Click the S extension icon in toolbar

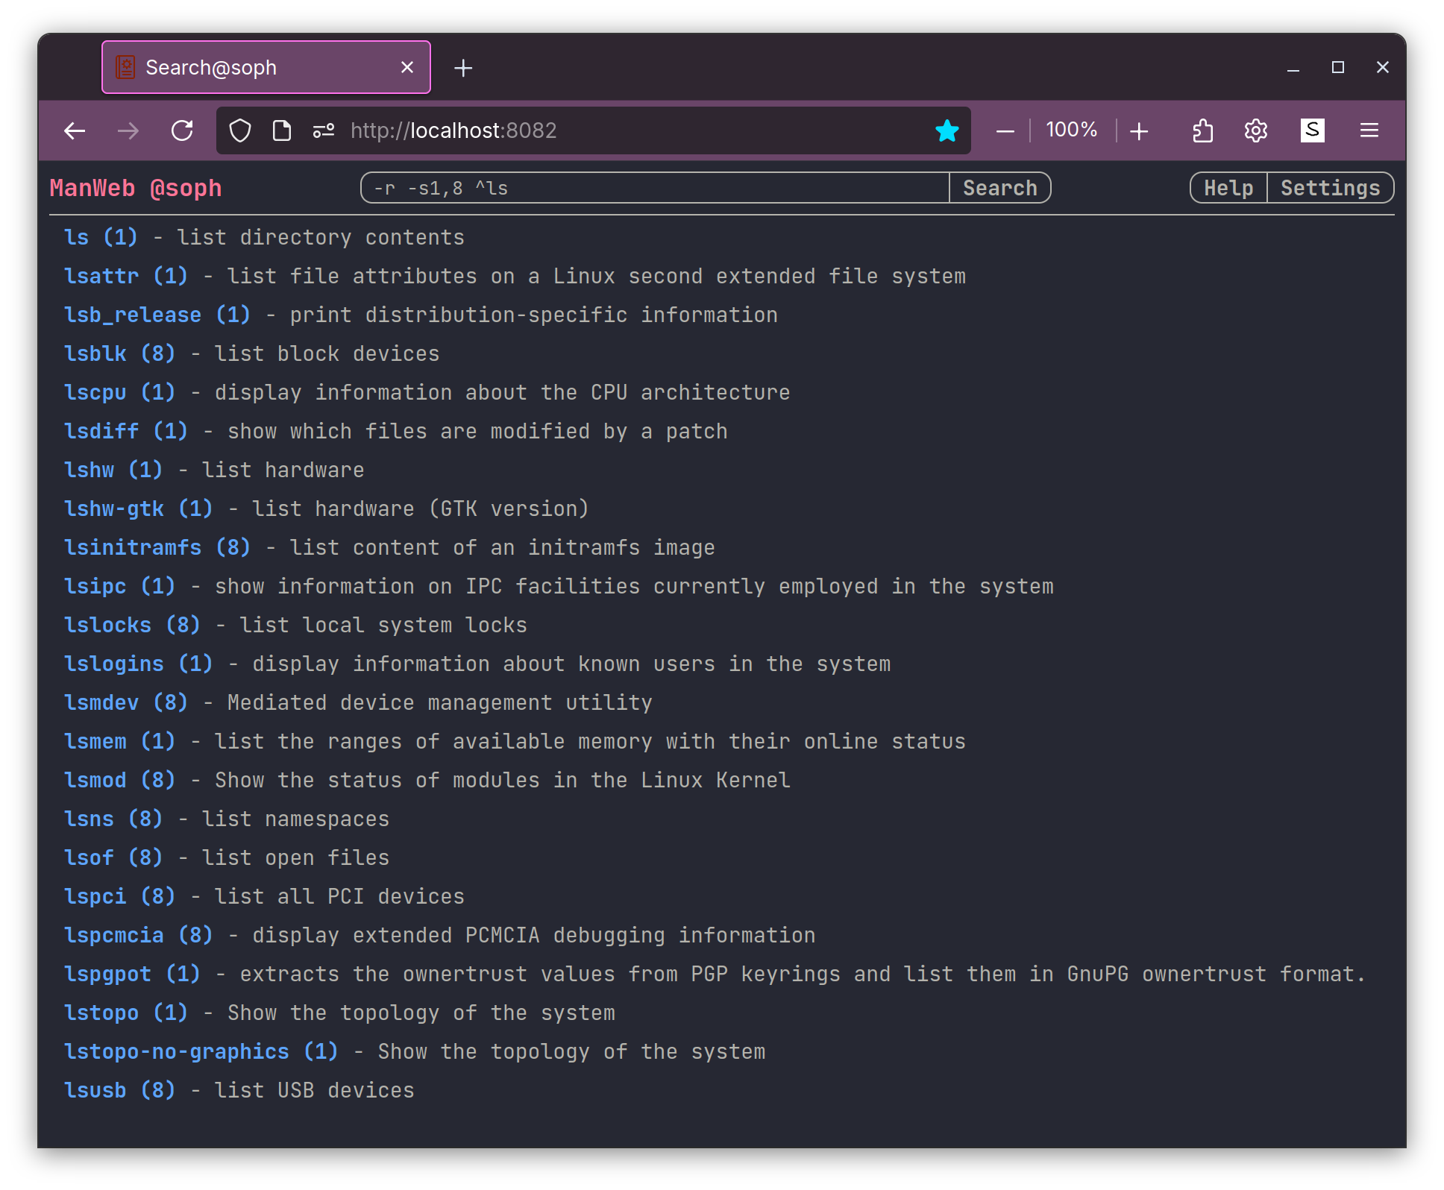(1312, 131)
